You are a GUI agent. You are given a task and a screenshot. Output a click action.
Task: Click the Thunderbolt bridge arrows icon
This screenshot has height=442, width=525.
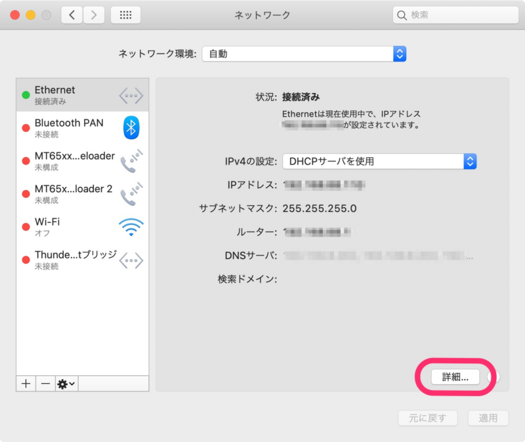[131, 260]
